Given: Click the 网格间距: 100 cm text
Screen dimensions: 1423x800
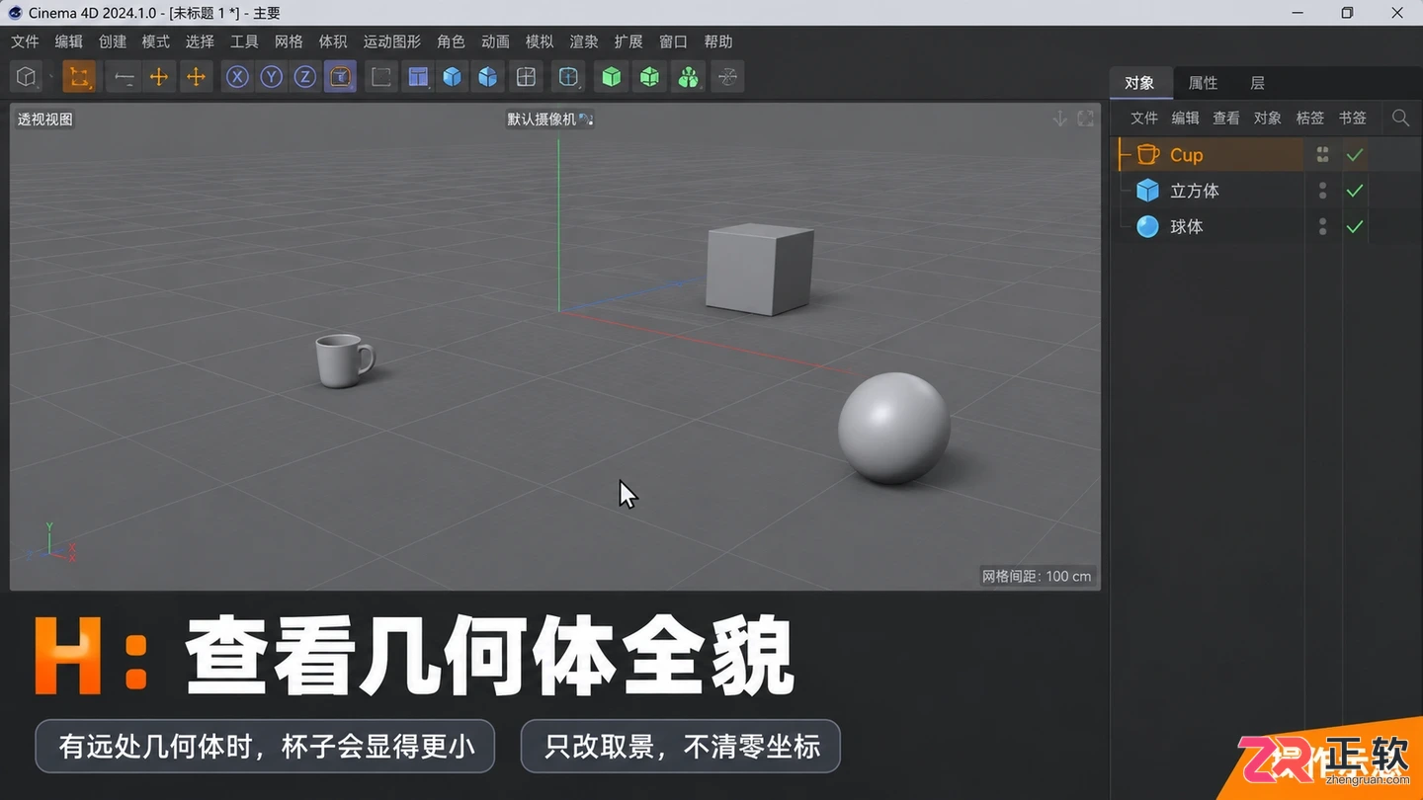Looking at the screenshot, I should [1037, 576].
